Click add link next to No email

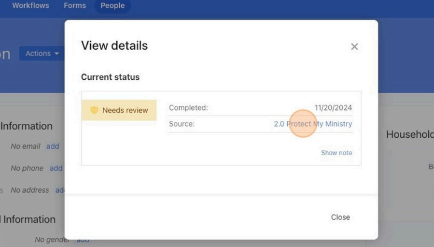(53, 146)
